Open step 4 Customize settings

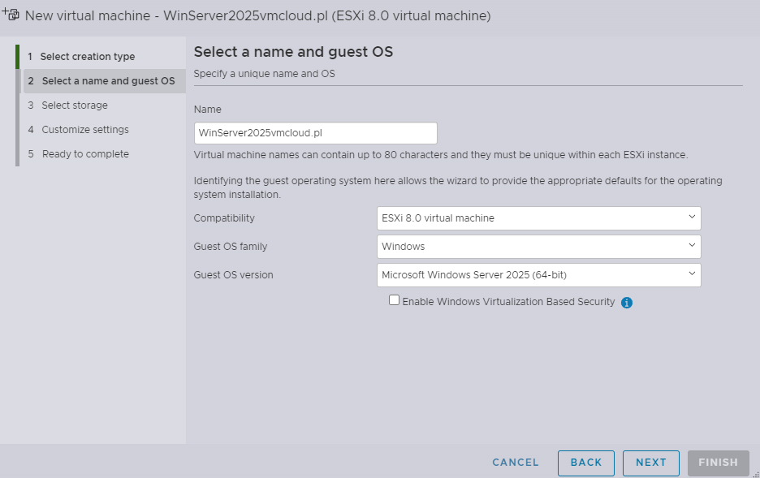[85, 130]
